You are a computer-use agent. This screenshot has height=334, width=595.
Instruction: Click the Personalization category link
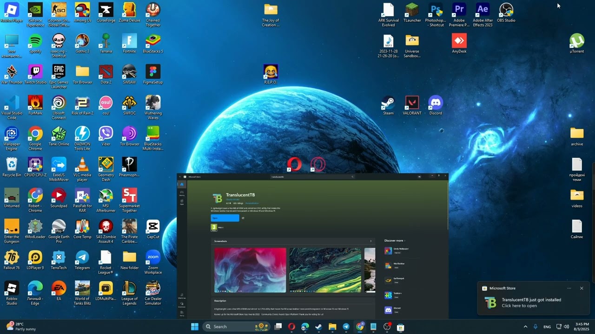(x=252, y=203)
